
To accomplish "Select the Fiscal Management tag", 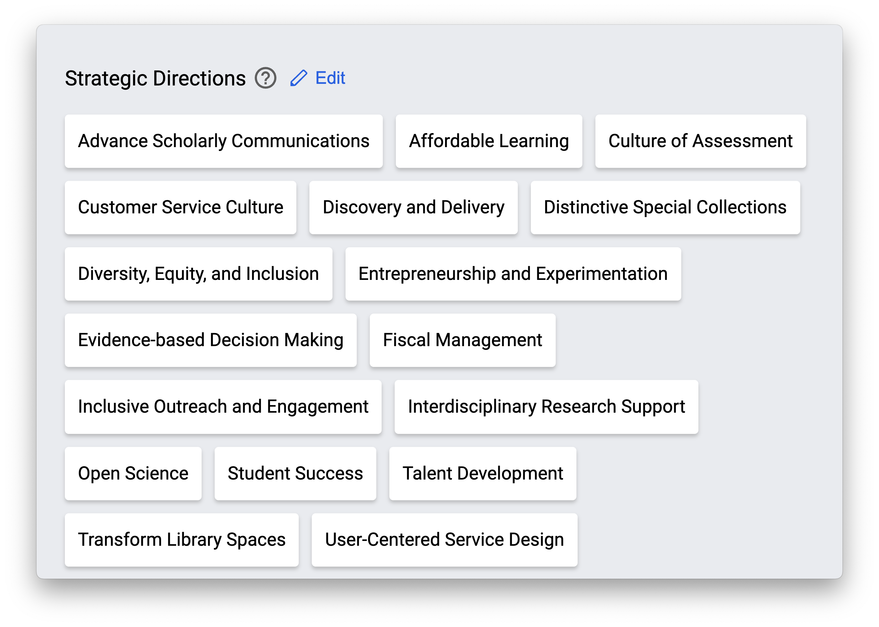I will [462, 340].
